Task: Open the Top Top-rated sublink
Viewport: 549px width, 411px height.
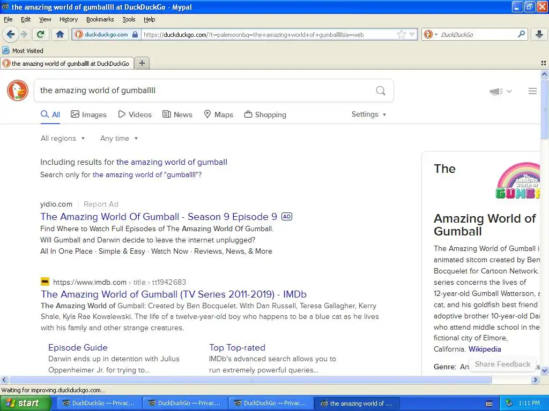Action: click(237, 347)
